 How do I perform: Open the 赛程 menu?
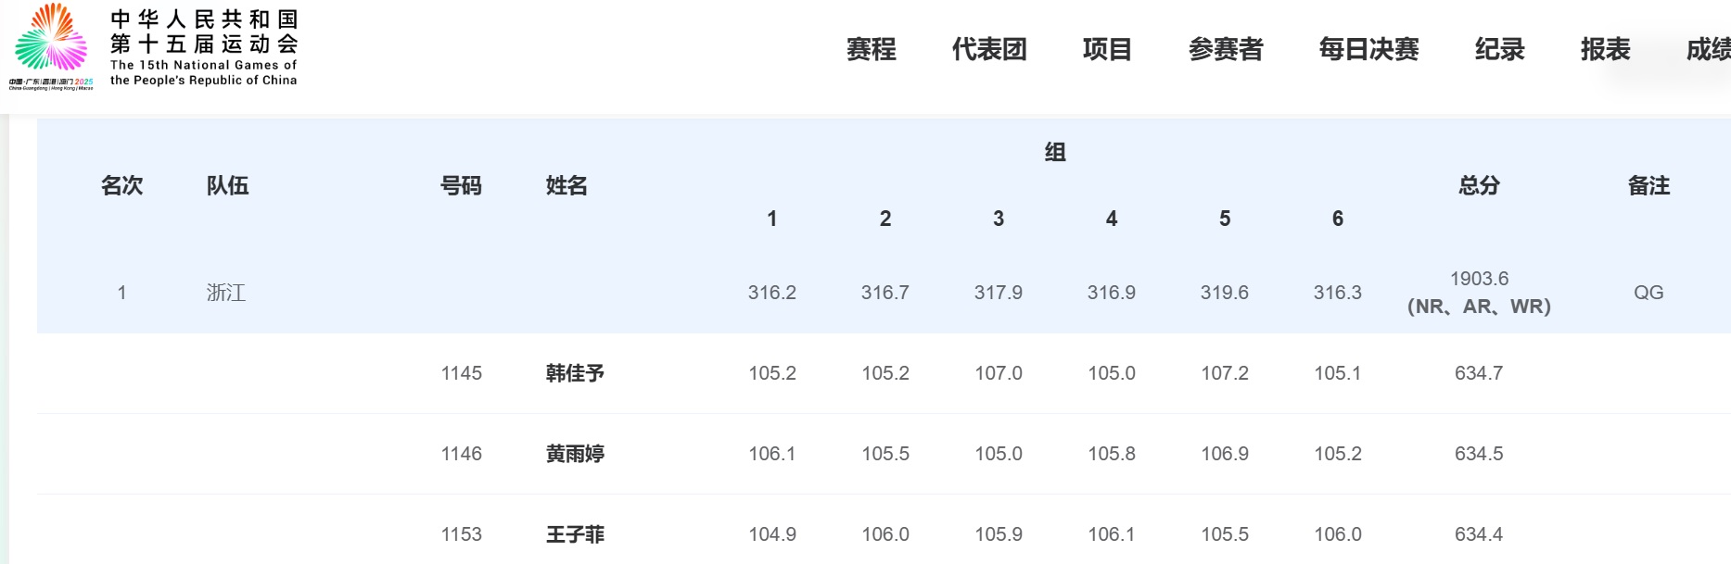coord(871,49)
